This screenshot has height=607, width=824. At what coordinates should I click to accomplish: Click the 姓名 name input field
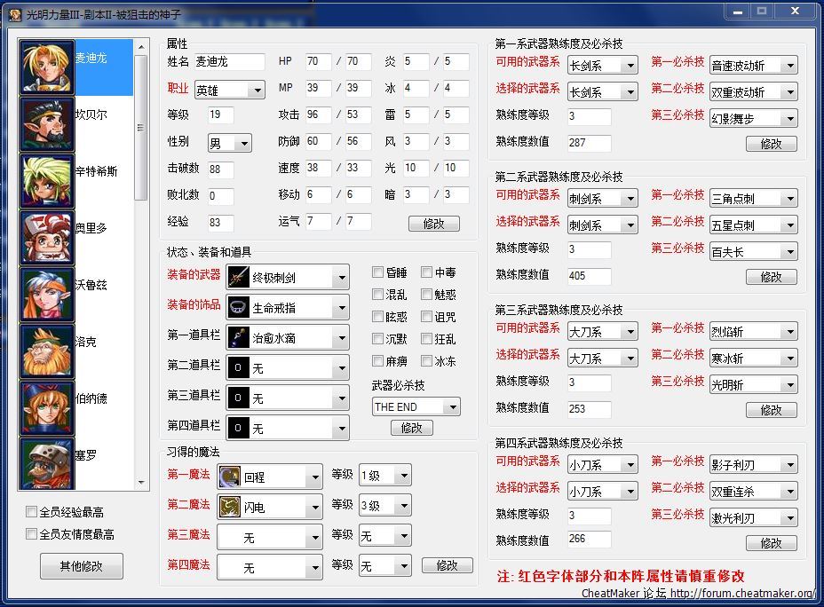(x=229, y=62)
